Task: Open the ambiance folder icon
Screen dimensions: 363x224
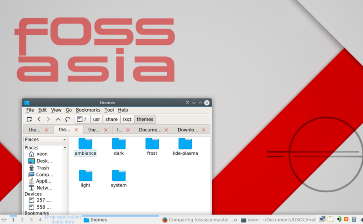Action: pos(85,144)
